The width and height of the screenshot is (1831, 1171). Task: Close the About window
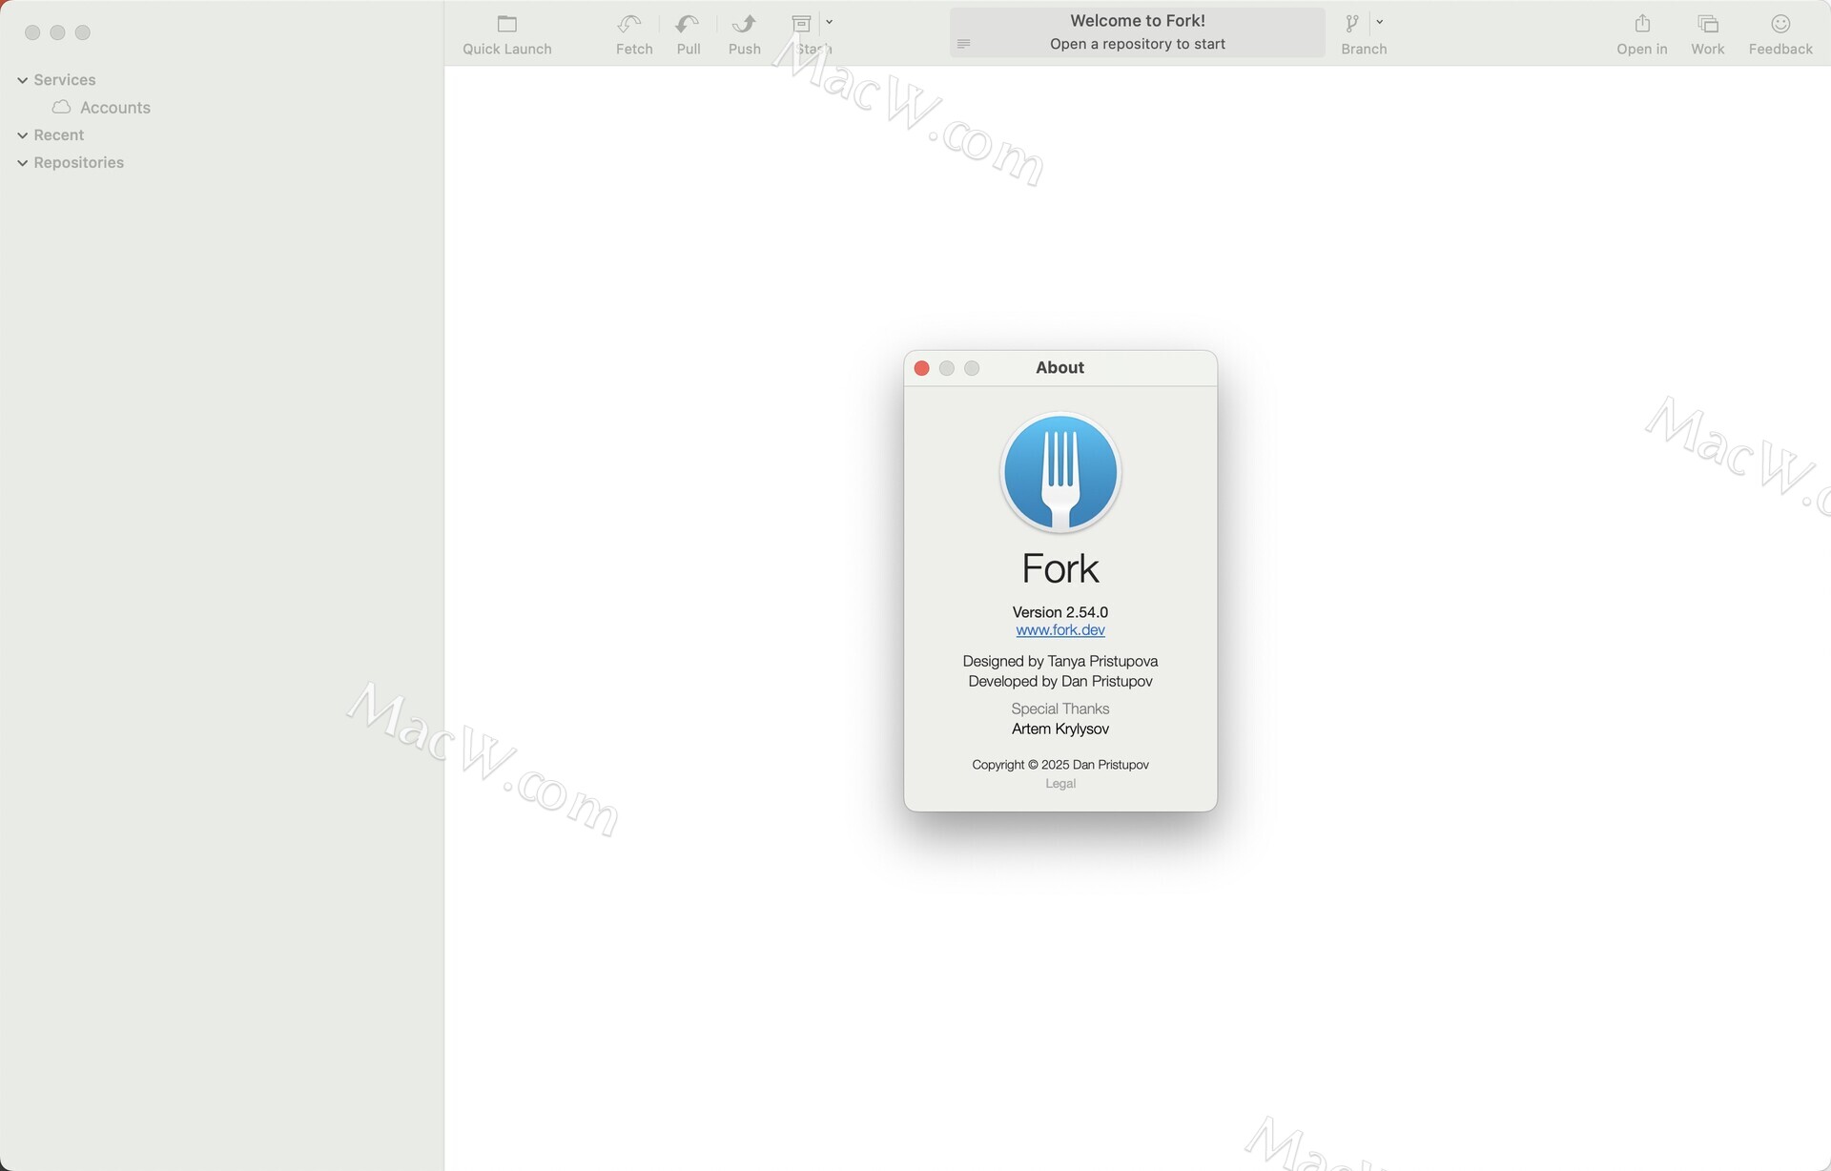[921, 368]
